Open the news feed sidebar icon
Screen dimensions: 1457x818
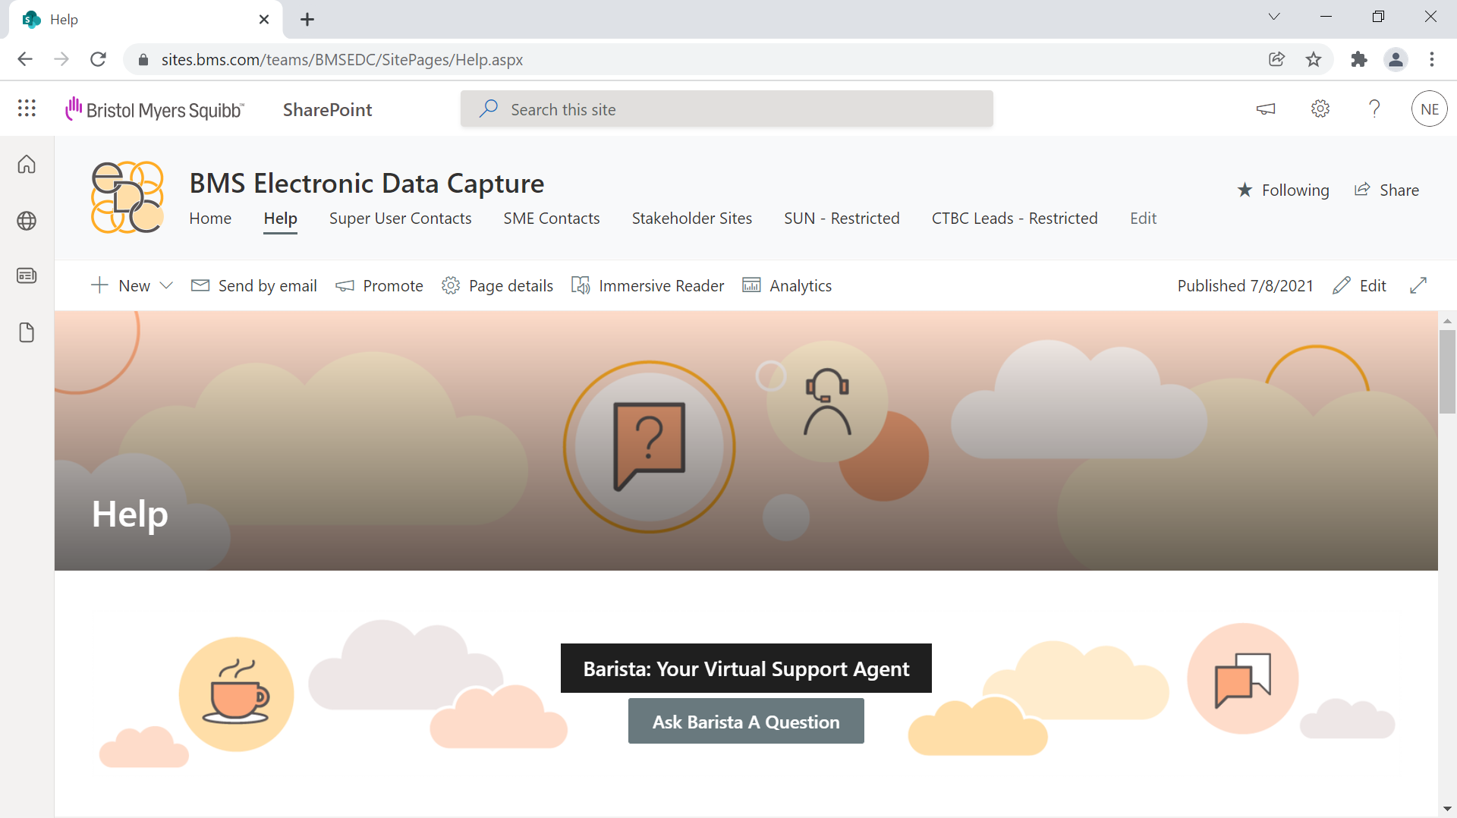pyautogui.click(x=27, y=275)
